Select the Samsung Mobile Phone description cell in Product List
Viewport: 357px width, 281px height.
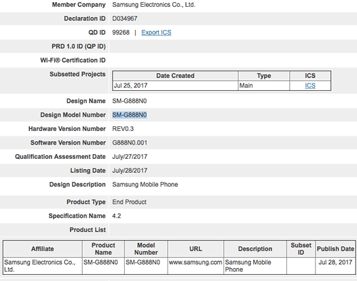coord(255,266)
